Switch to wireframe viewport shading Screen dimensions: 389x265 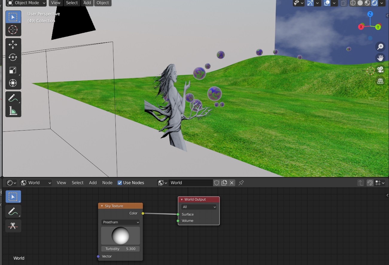[x=353, y=3]
